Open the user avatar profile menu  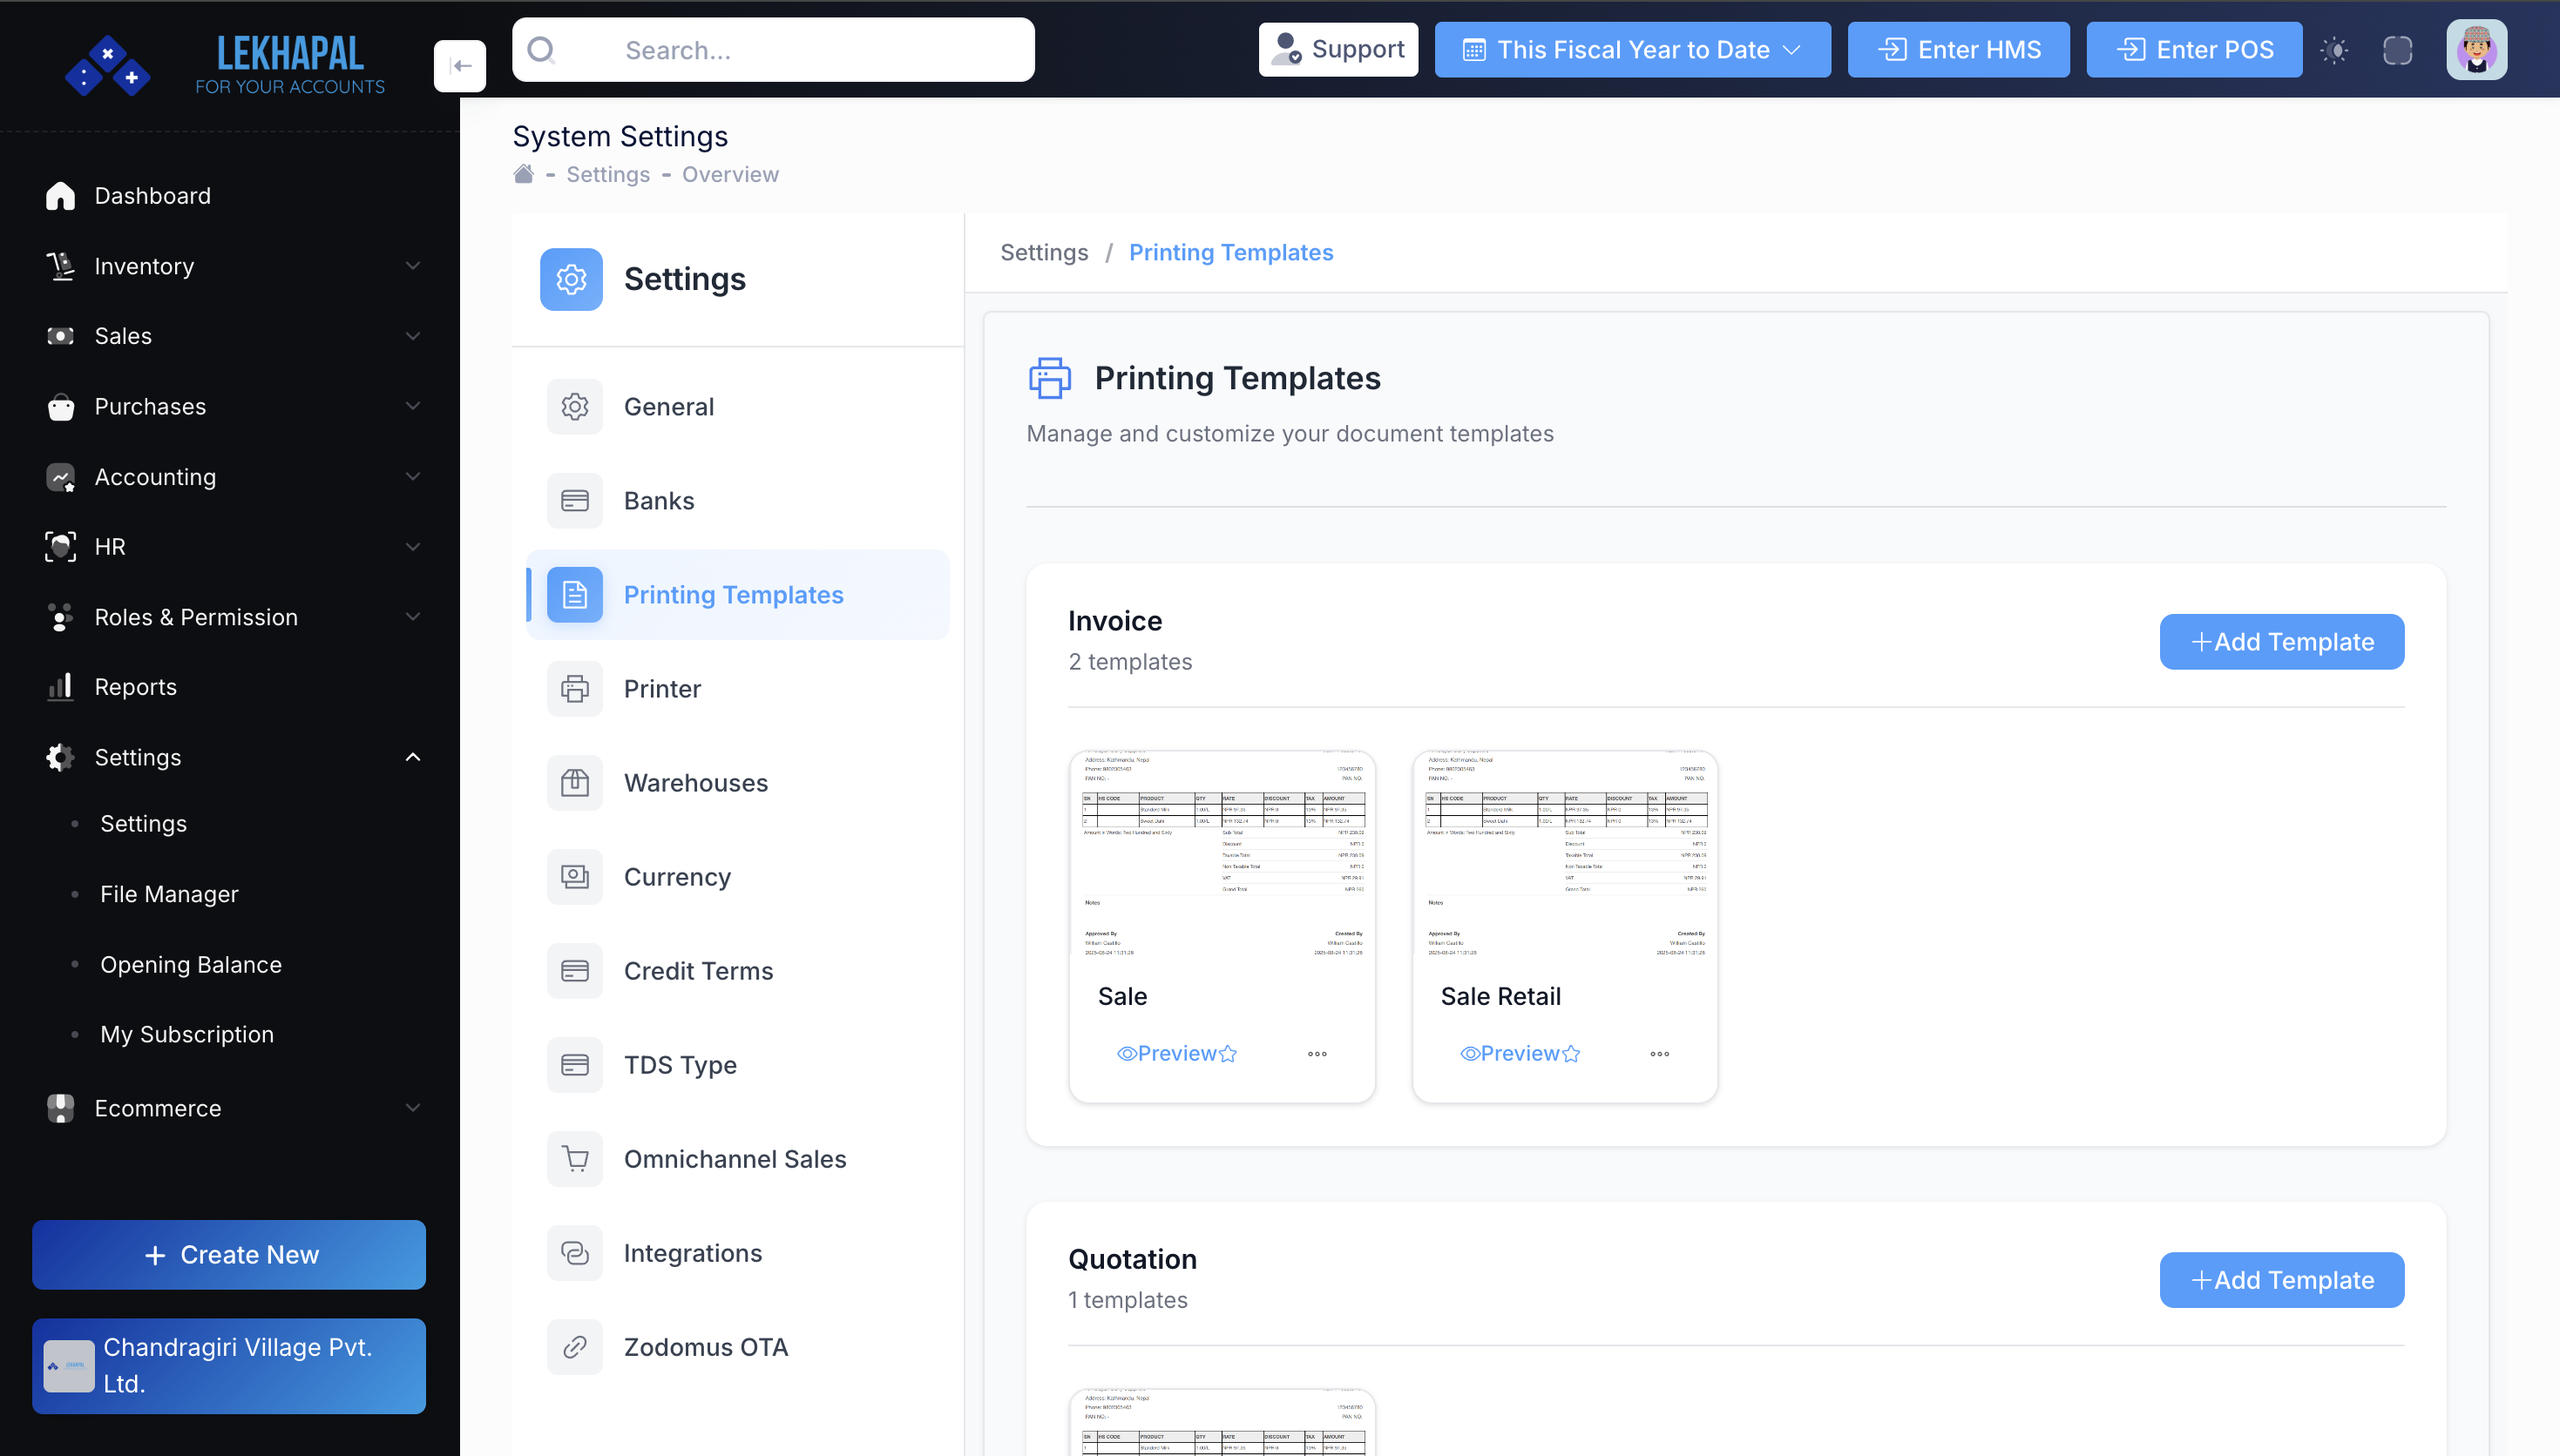[x=2476, y=50]
